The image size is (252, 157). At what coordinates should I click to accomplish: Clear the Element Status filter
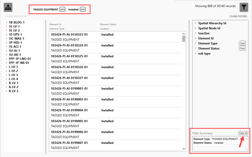(x=242, y=48)
